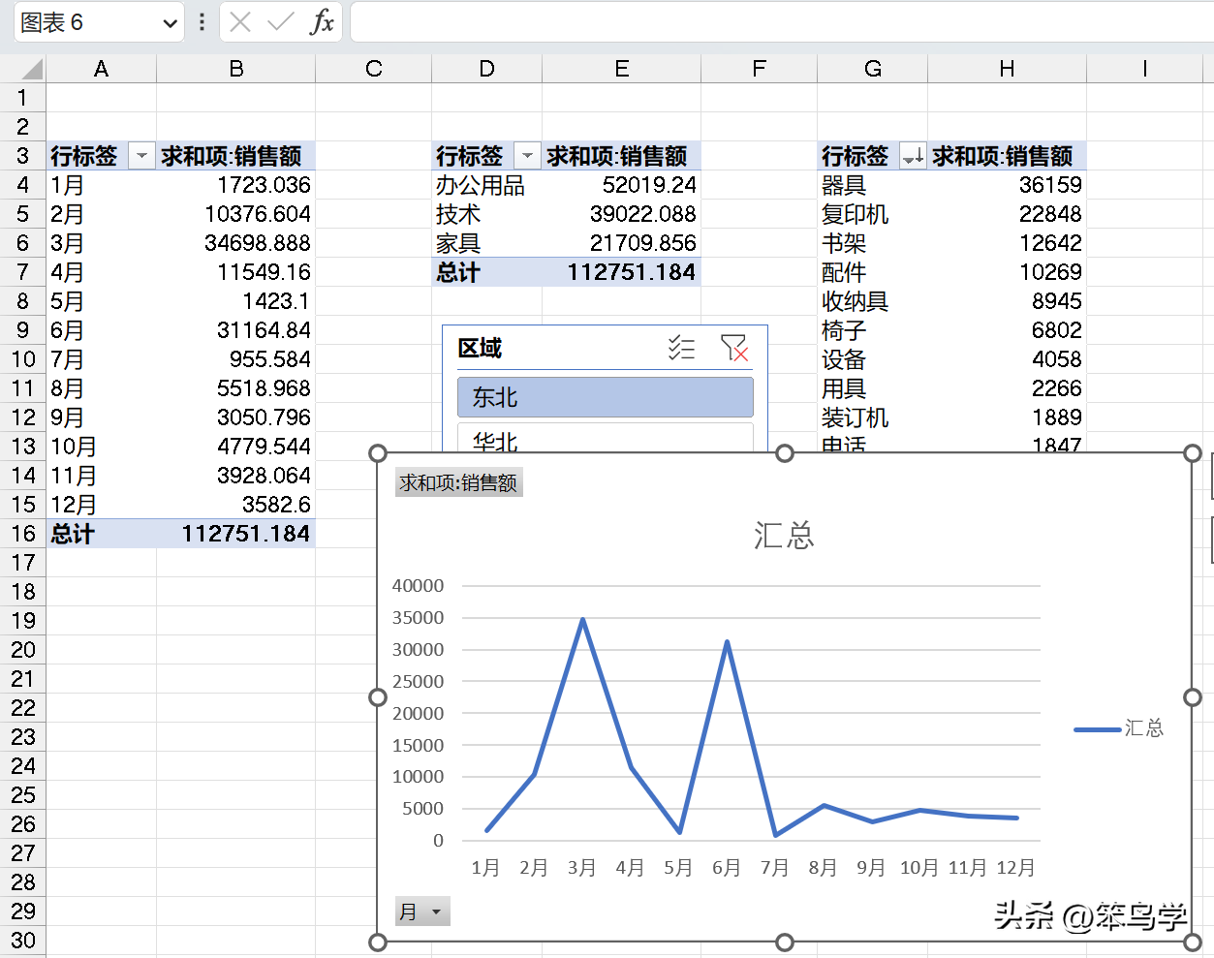Select the column F header

(759, 69)
